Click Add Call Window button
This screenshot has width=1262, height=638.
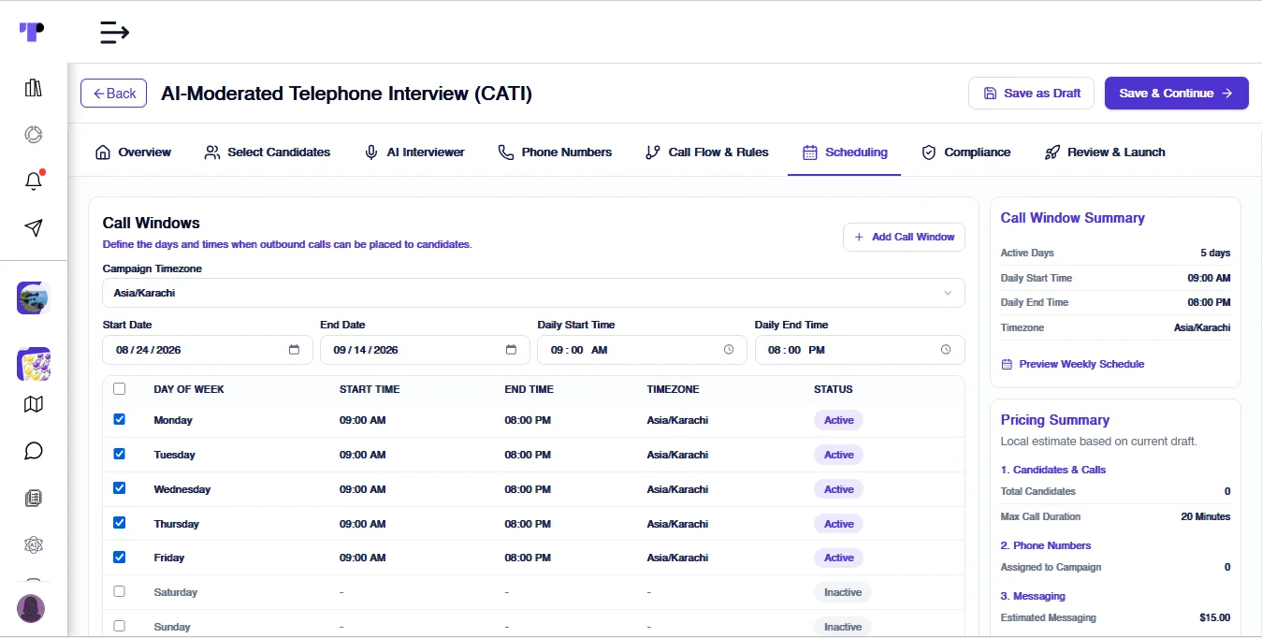[x=904, y=238]
